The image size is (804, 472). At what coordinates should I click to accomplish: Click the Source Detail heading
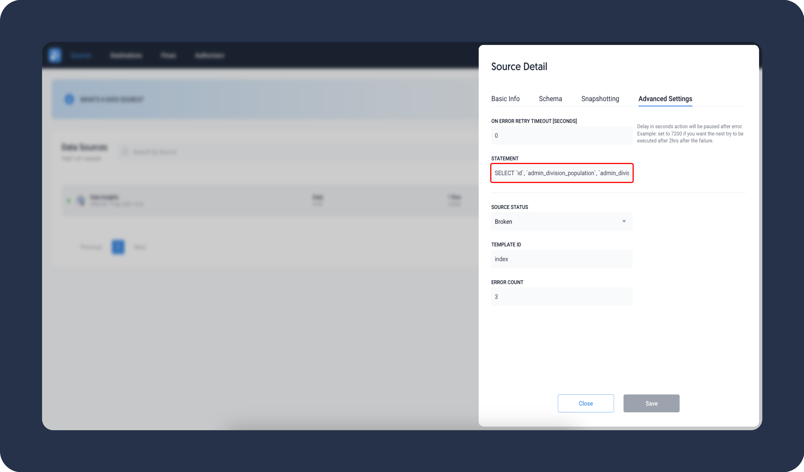pos(519,67)
